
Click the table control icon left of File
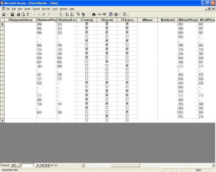pos(3,9)
